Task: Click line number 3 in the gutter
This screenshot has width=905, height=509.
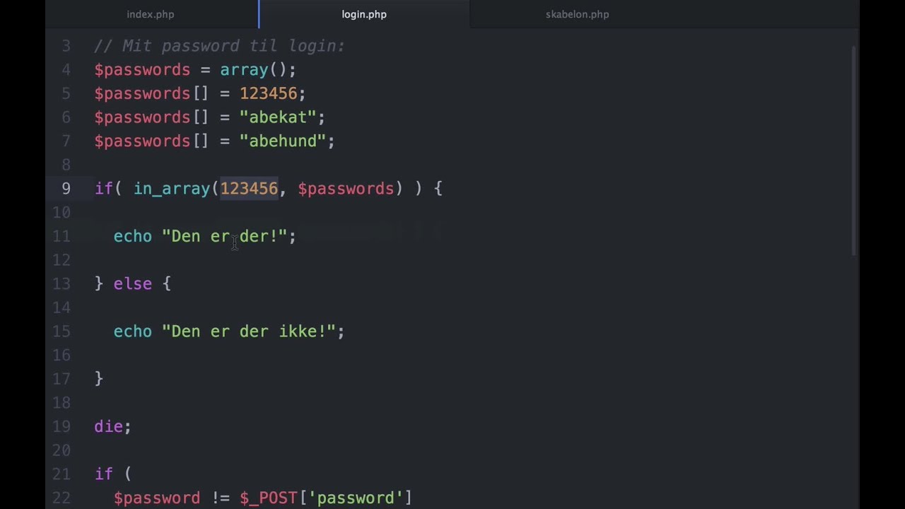Action: [x=66, y=45]
